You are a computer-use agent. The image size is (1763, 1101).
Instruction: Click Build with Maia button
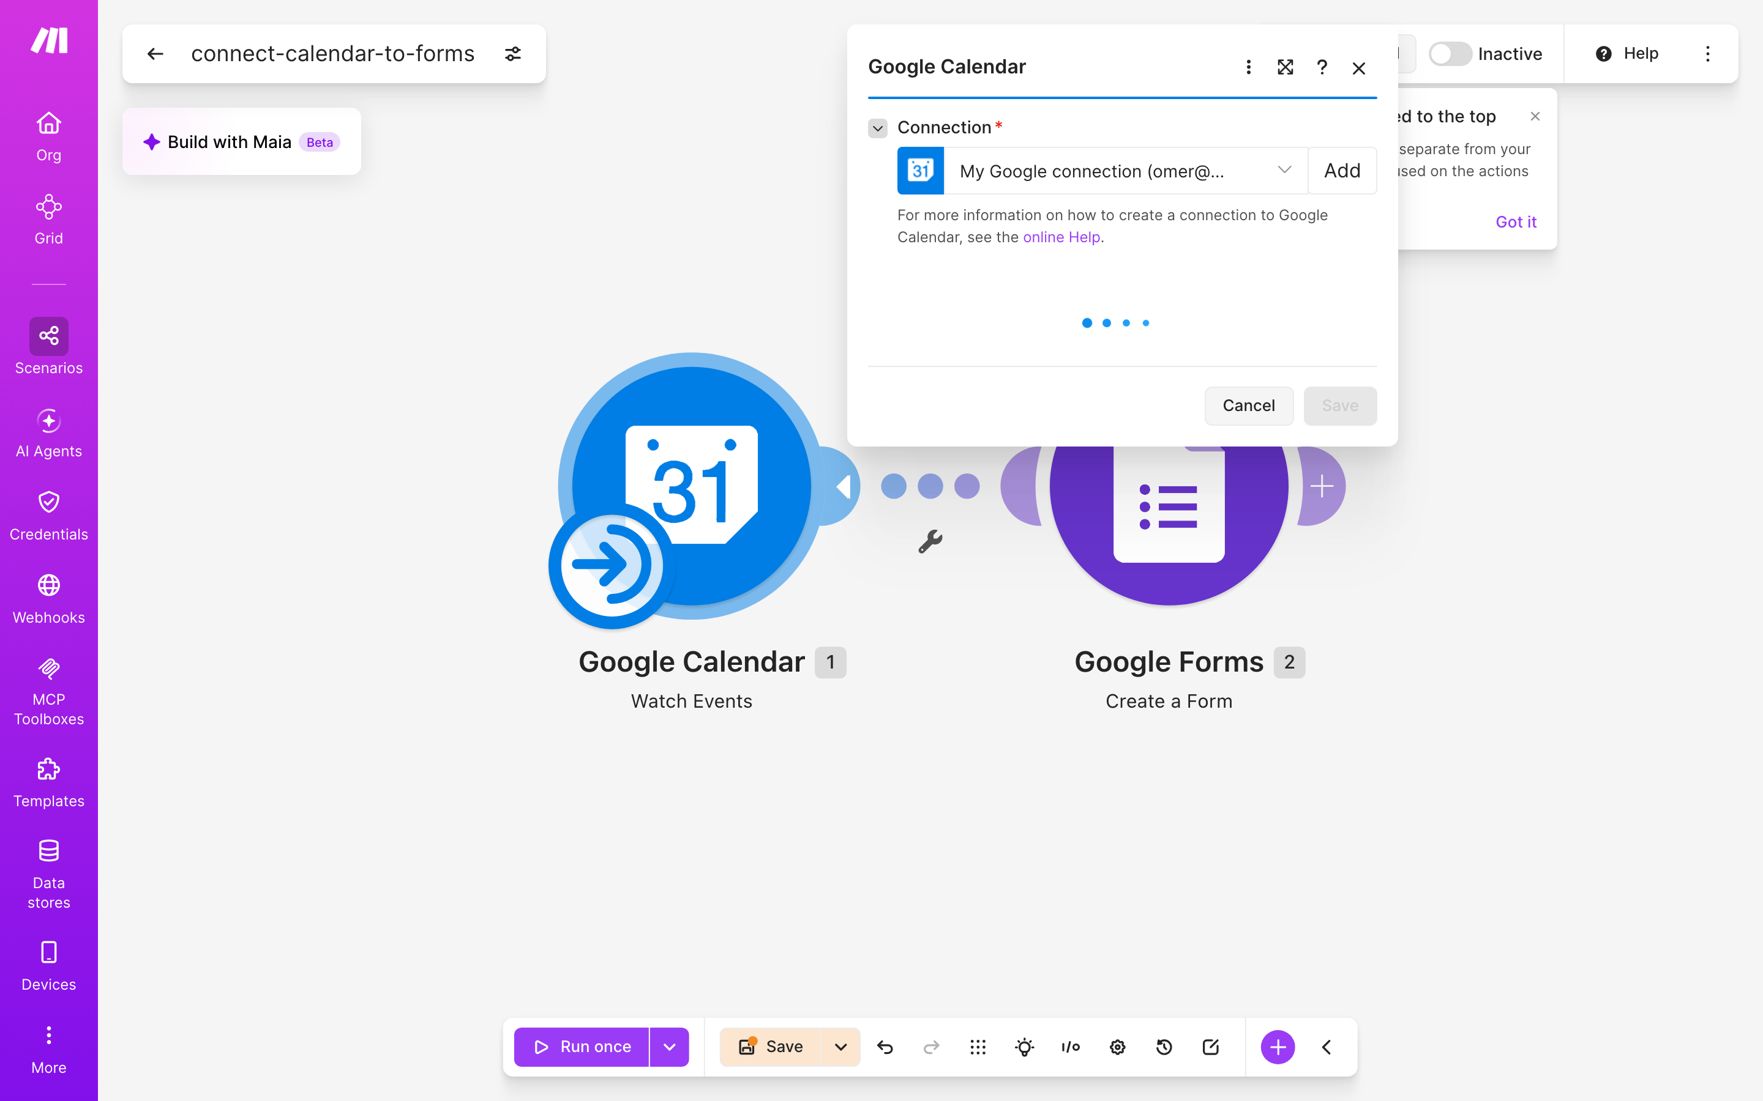(241, 142)
